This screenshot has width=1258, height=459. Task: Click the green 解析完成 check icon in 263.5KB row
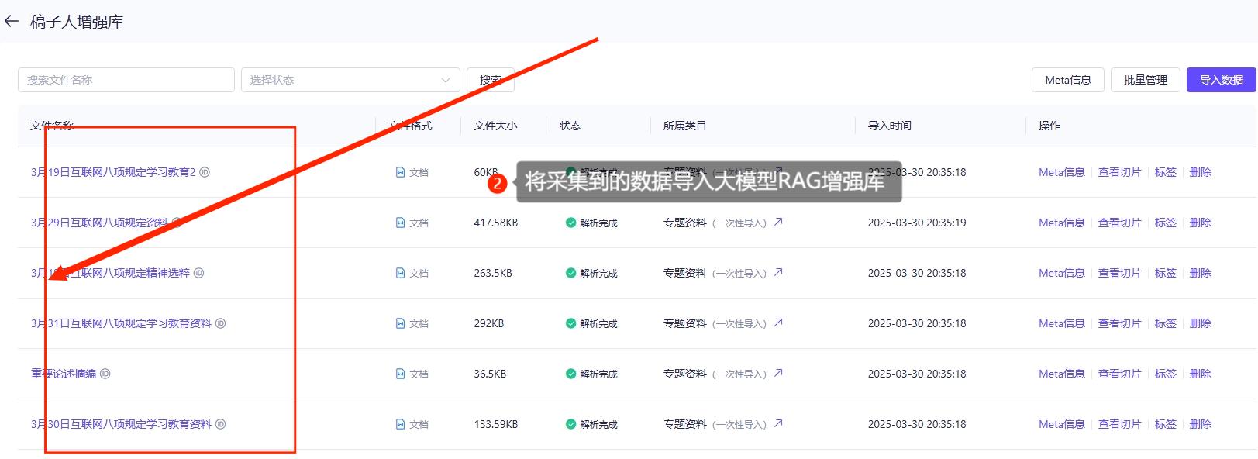point(571,273)
